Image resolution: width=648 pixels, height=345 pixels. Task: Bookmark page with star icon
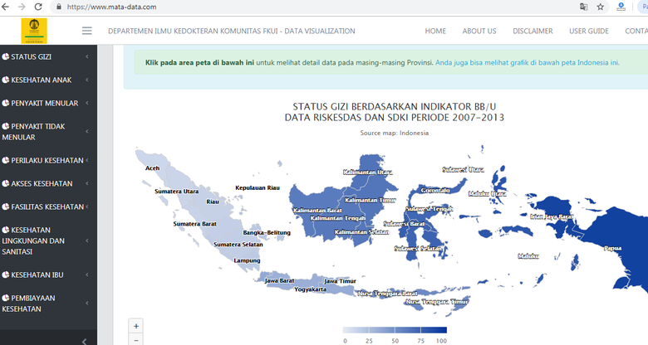(x=600, y=7)
